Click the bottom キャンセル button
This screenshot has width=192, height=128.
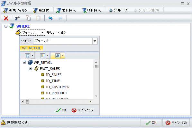pyautogui.click(x=176, y=122)
